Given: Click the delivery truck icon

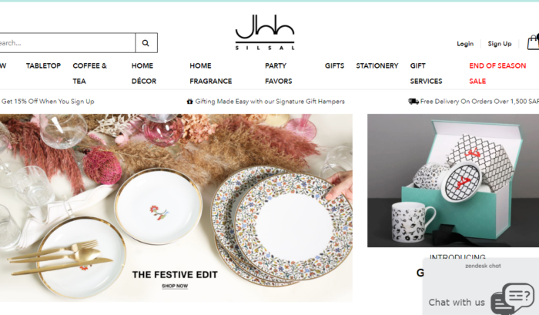Looking at the screenshot, I should (x=413, y=102).
